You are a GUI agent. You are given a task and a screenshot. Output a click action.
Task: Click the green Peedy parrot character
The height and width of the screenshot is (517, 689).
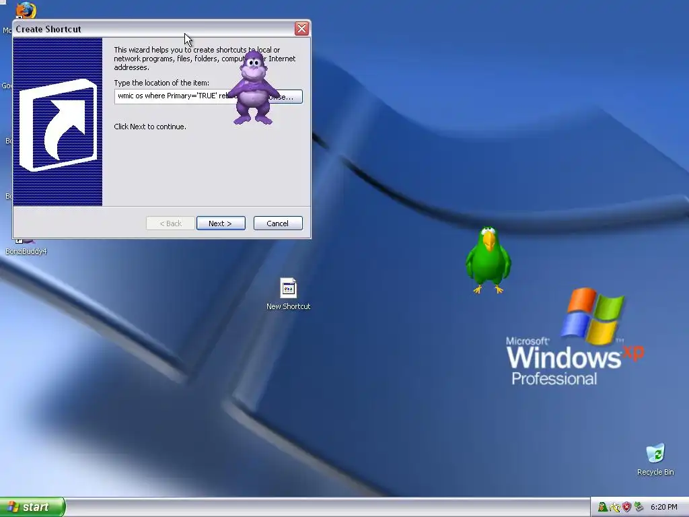(488, 259)
